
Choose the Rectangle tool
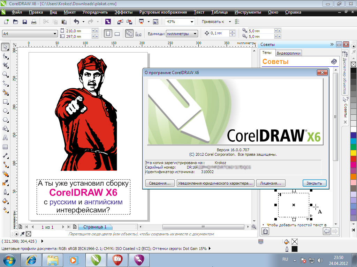click(x=5, y=102)
